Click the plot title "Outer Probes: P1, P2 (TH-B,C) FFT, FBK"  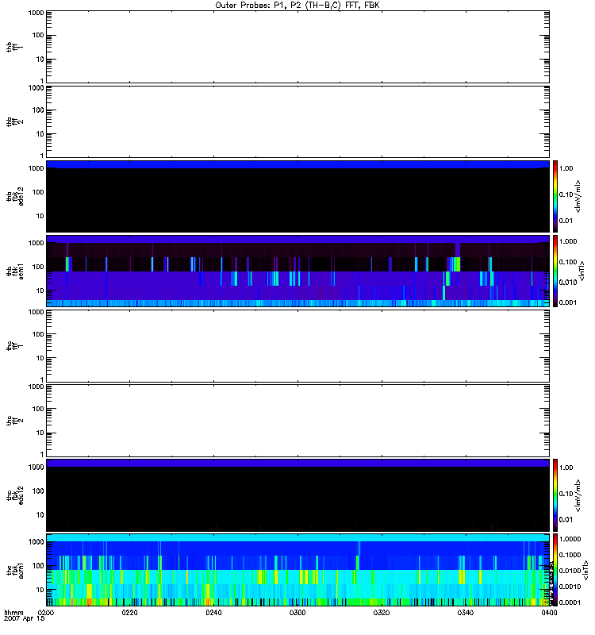[297, 6]
